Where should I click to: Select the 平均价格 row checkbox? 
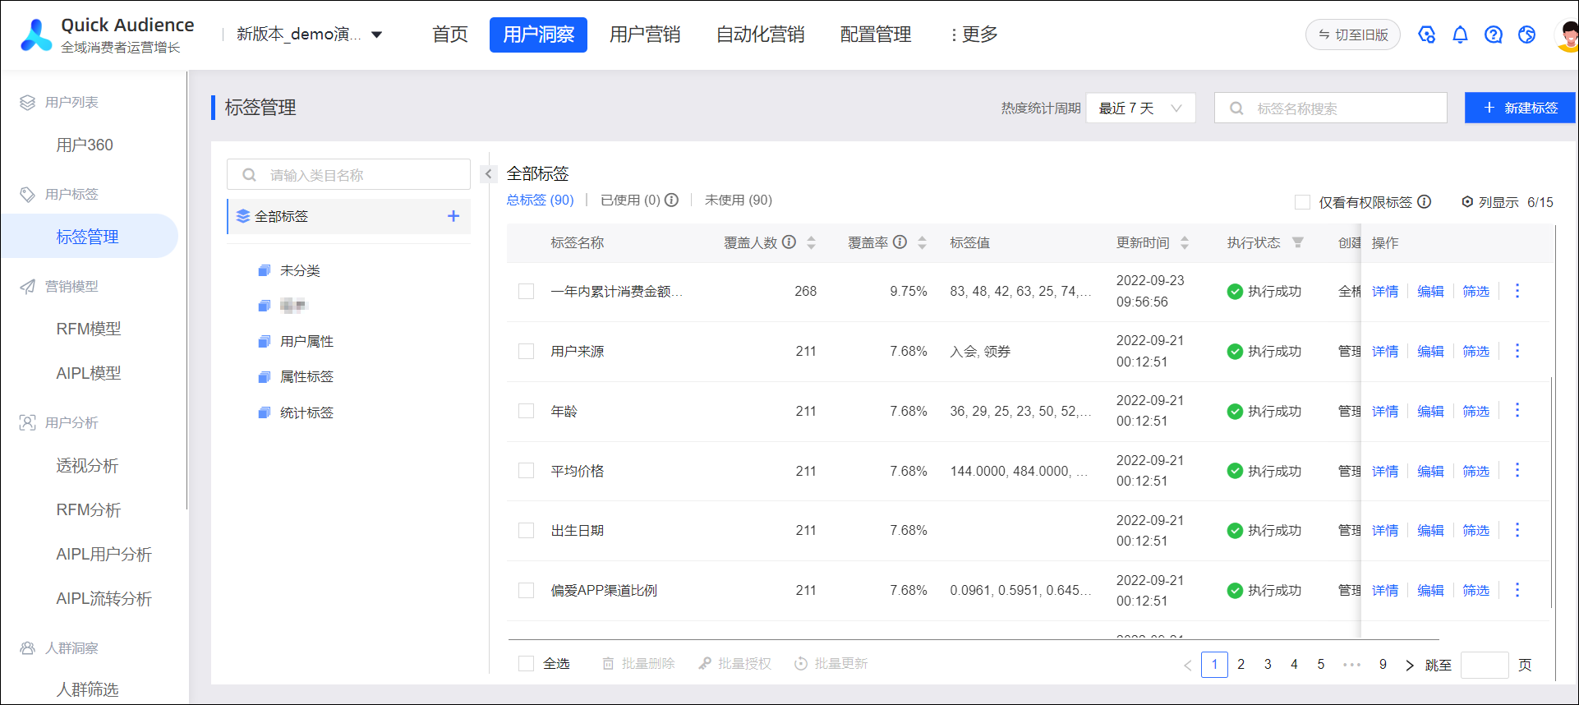click(527, 471)
